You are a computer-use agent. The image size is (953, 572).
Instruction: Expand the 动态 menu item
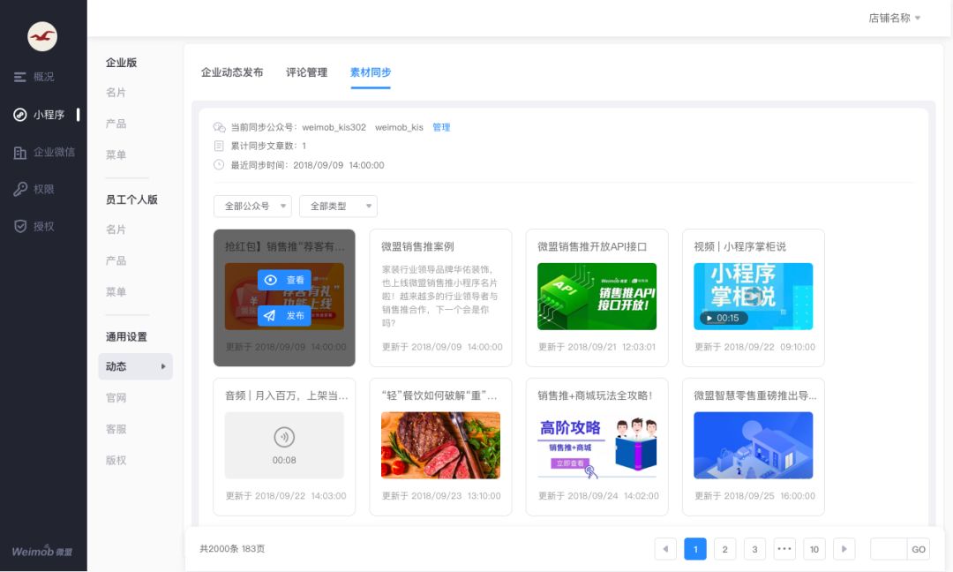point(136,366)
